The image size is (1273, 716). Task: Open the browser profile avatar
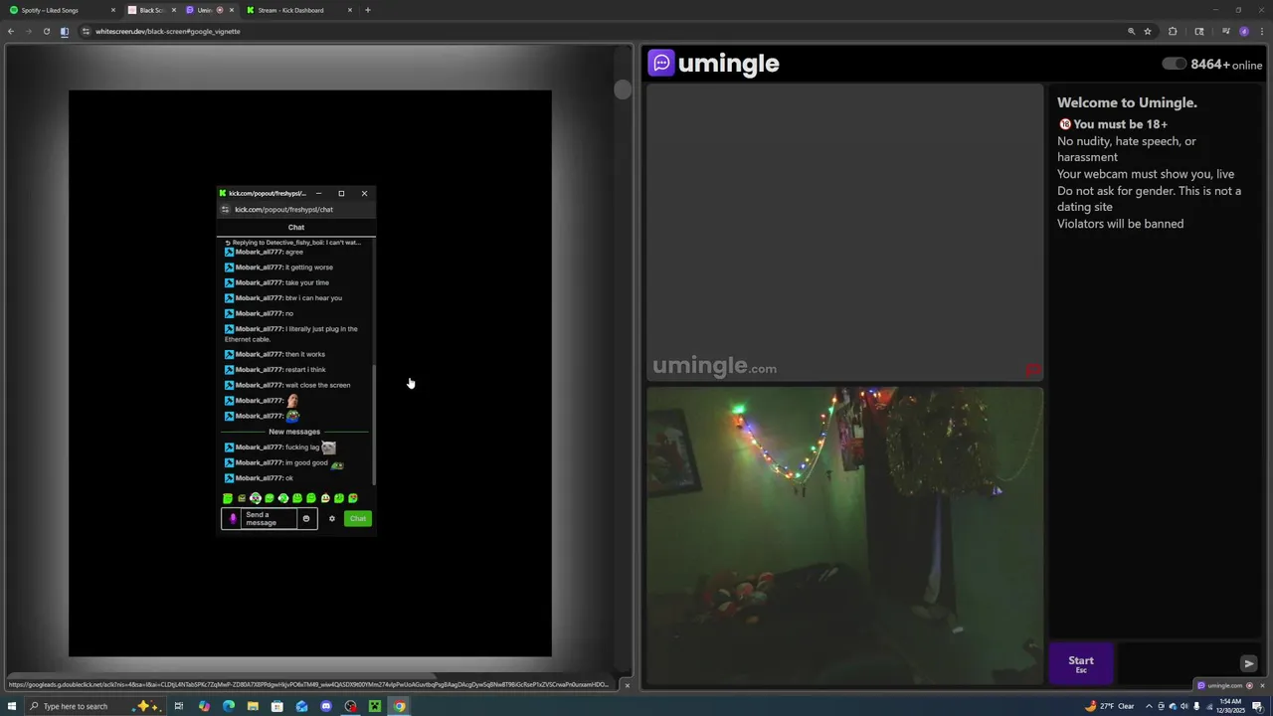coord(1244,31)
